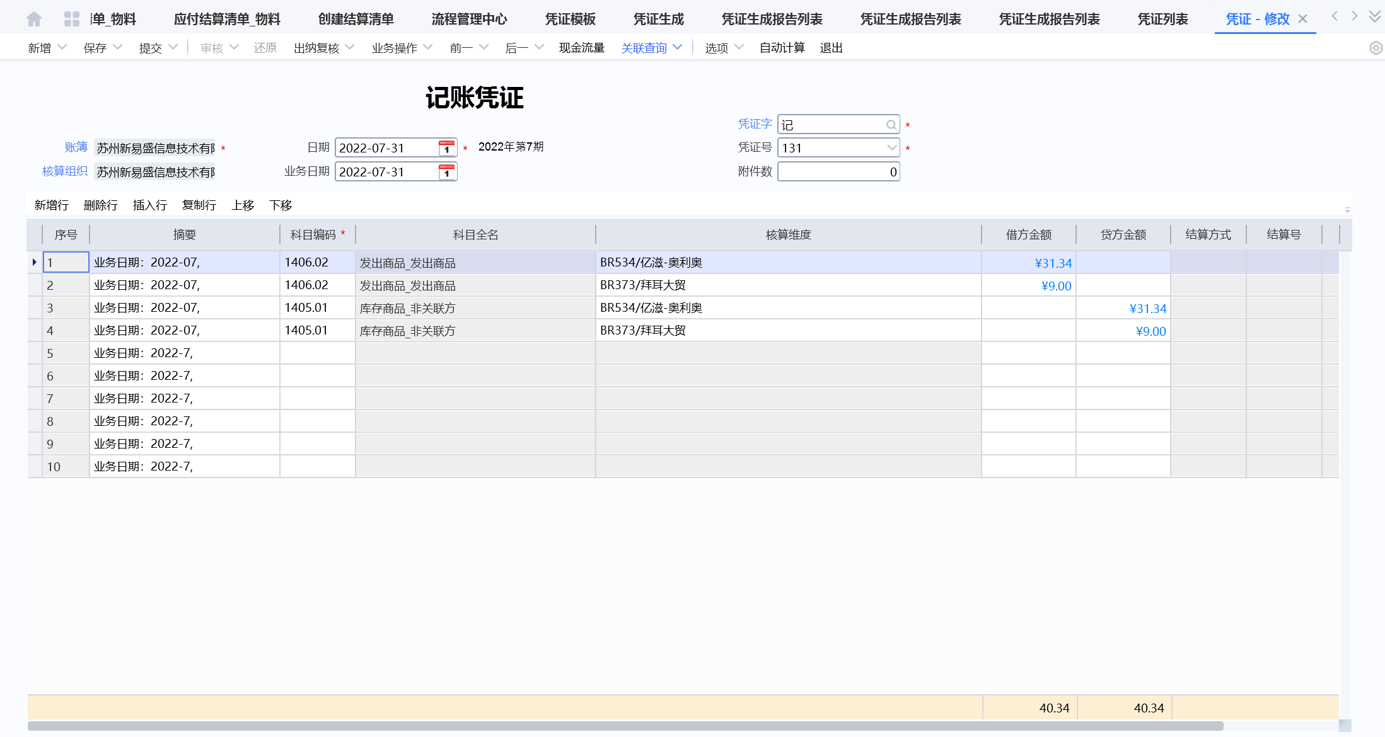The width and height of the screenshot is (1385, 737).
Task: Open the 关联查询 dropdown
Action: [677, 47]
